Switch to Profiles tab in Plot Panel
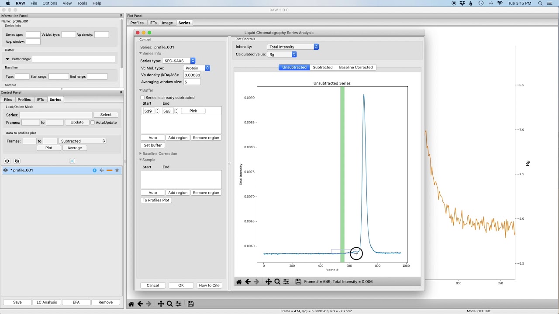 pyautogui.click(x=137, y=23)
